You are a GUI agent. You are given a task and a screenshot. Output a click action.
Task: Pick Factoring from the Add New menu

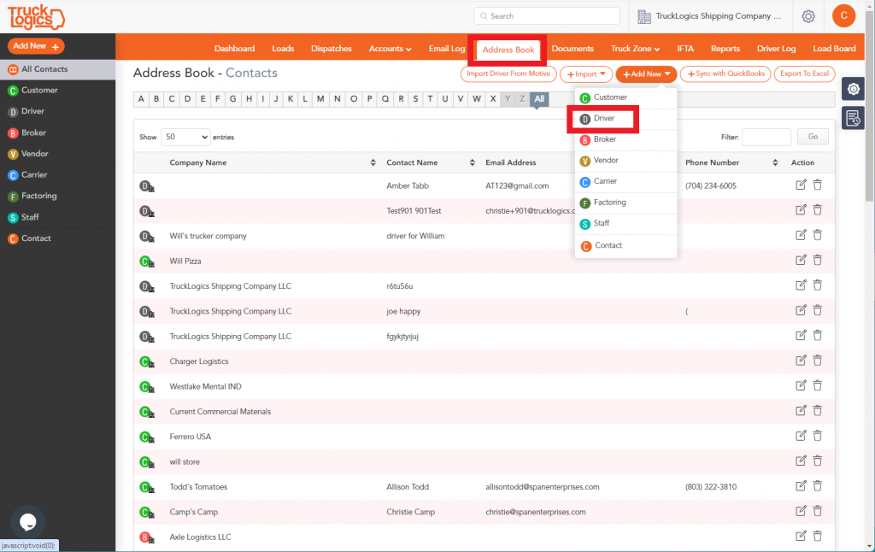(x=625, y=203)
